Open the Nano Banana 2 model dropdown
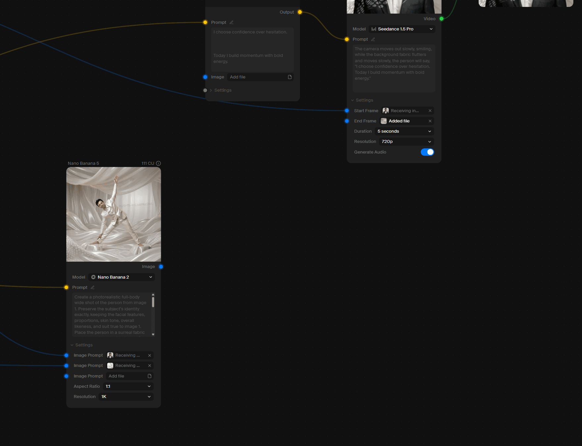The height and width of the screenshot is (446, 582). point(121,277)
